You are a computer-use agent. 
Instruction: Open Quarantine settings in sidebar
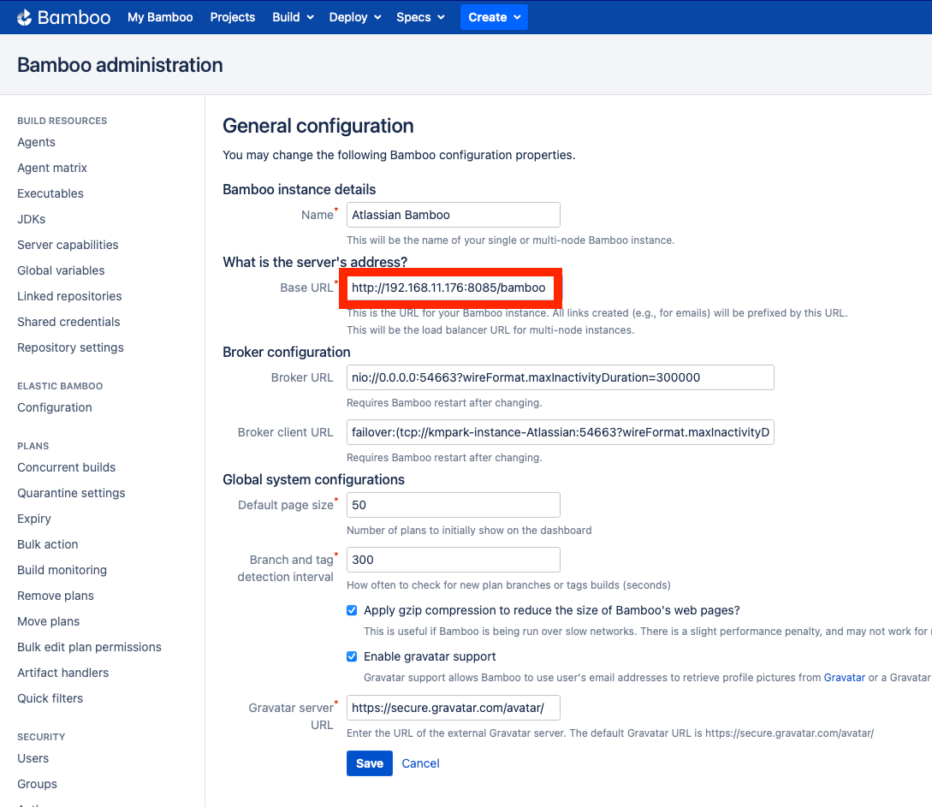[x=71, y=493]
